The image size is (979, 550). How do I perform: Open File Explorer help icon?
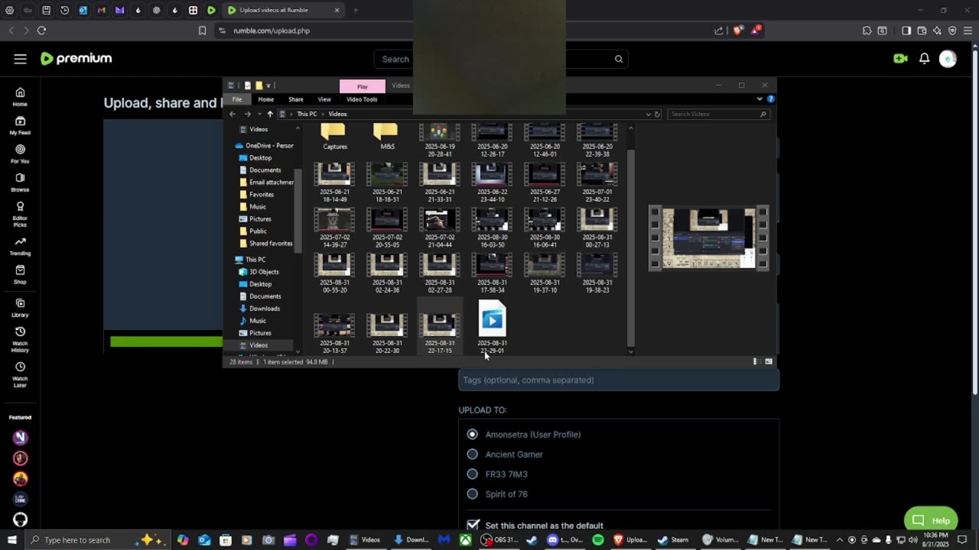pos(770,99)
